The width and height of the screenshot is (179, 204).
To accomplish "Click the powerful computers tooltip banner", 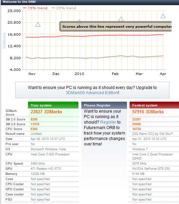I will [115, 26].
